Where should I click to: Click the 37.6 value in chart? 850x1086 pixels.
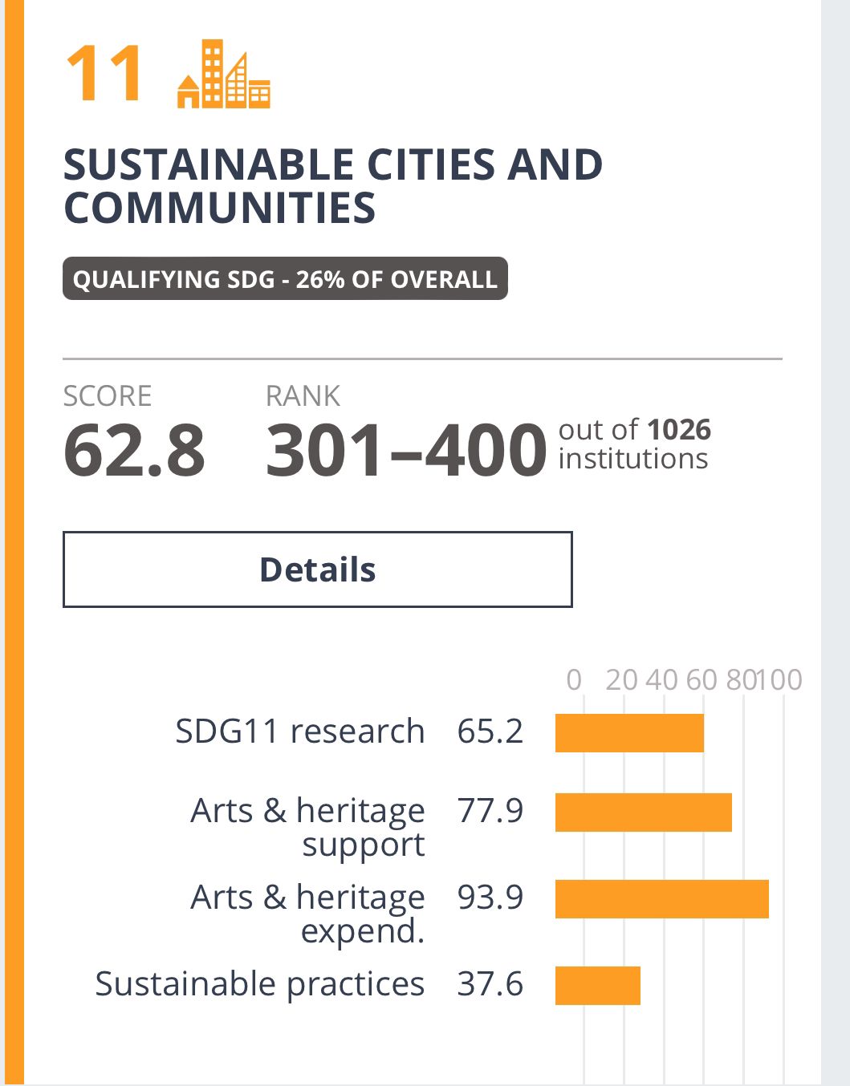490,984
